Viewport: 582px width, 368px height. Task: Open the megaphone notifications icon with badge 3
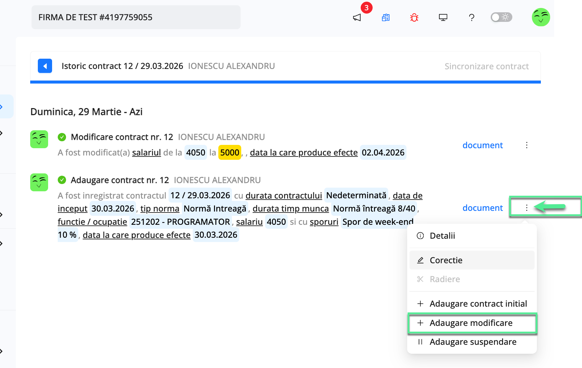[357, 17]
